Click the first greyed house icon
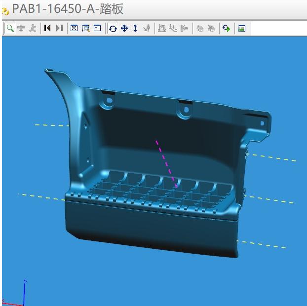This screenshot has height=306, width=307. point(200,29)
